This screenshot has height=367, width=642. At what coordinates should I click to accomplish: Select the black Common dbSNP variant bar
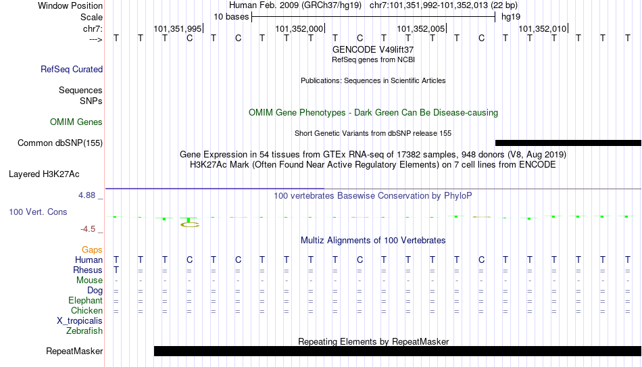pyautogui.click(x=568, y=143)
